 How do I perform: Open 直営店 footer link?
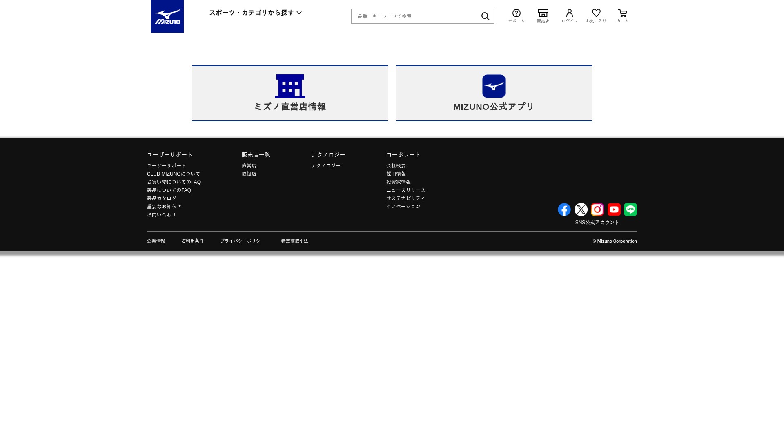tap(249, 166)
